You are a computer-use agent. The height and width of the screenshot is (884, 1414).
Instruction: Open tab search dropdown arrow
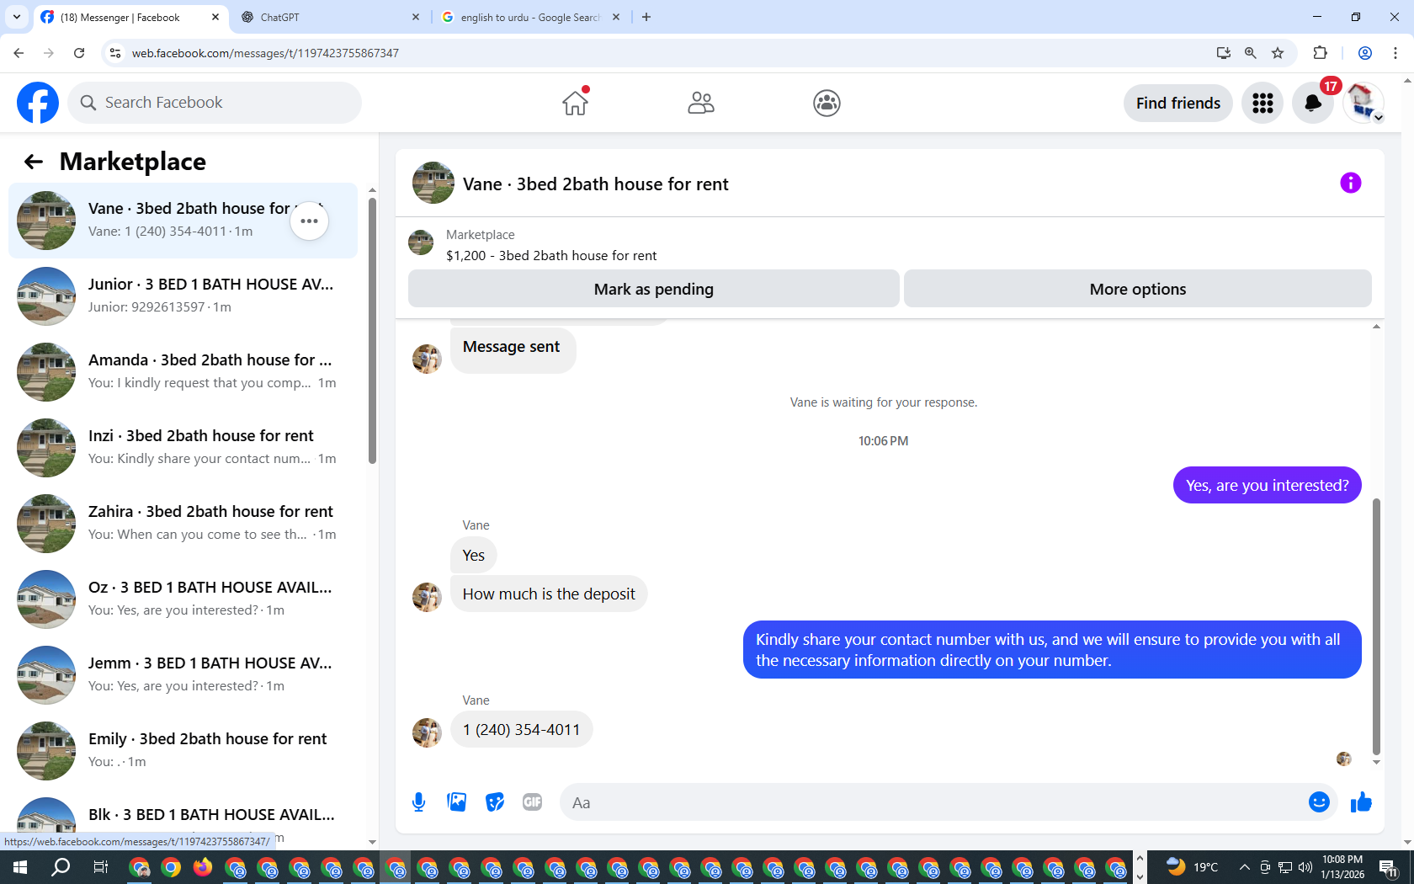tap(16, 17)
